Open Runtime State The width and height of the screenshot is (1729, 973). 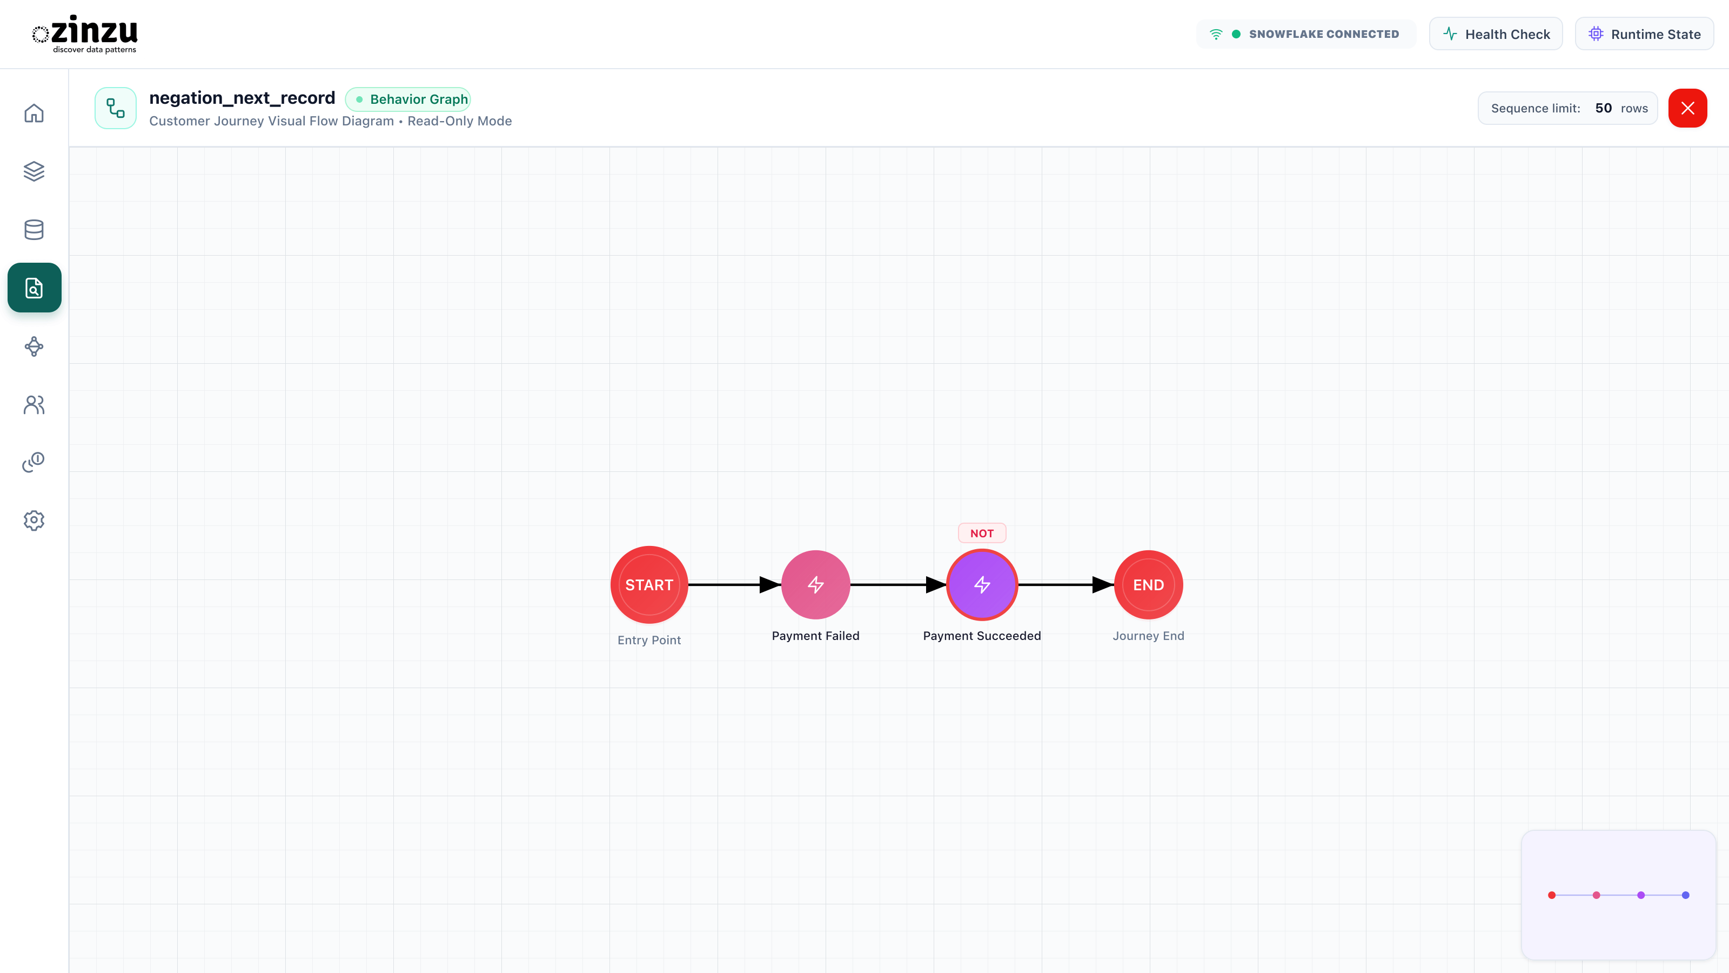tap(1644, 34)
